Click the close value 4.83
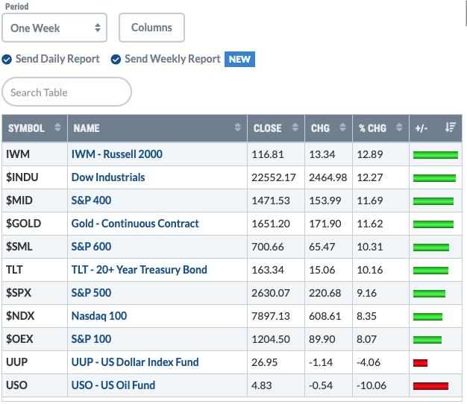 (x=262, y=385)
